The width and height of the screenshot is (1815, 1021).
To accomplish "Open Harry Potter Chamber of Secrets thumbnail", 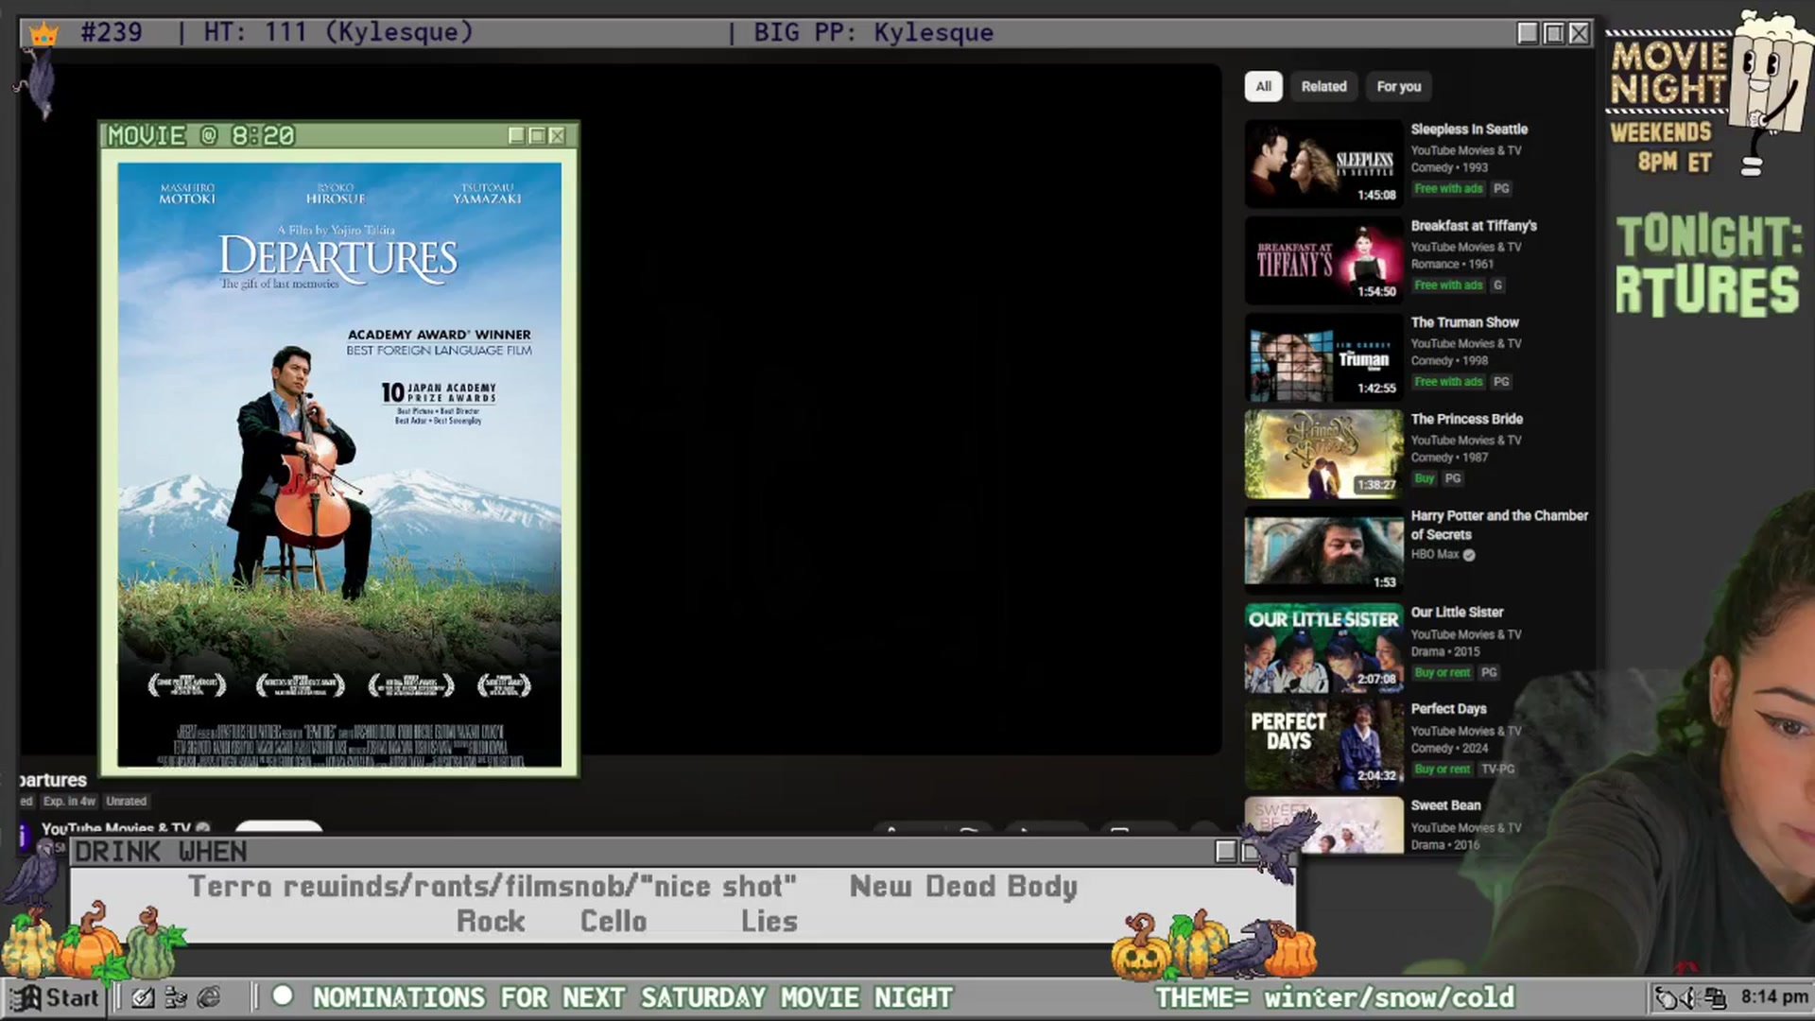I will [1323, 550].
